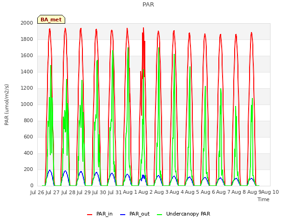
Task: Click the 0 y-axis tick label
Action: click(32, 186)
